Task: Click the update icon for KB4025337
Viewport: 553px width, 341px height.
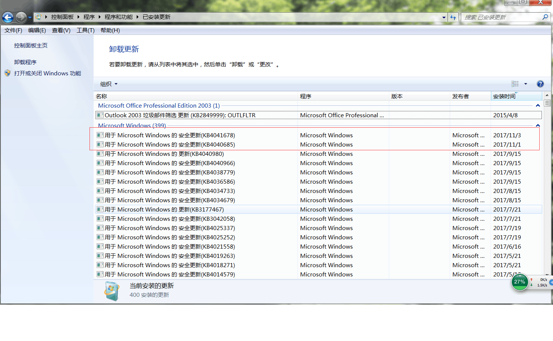Action: tap(100, 228)
